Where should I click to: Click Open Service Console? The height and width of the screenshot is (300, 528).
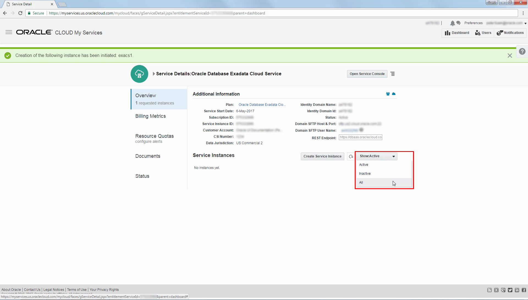tap(367, 74)
